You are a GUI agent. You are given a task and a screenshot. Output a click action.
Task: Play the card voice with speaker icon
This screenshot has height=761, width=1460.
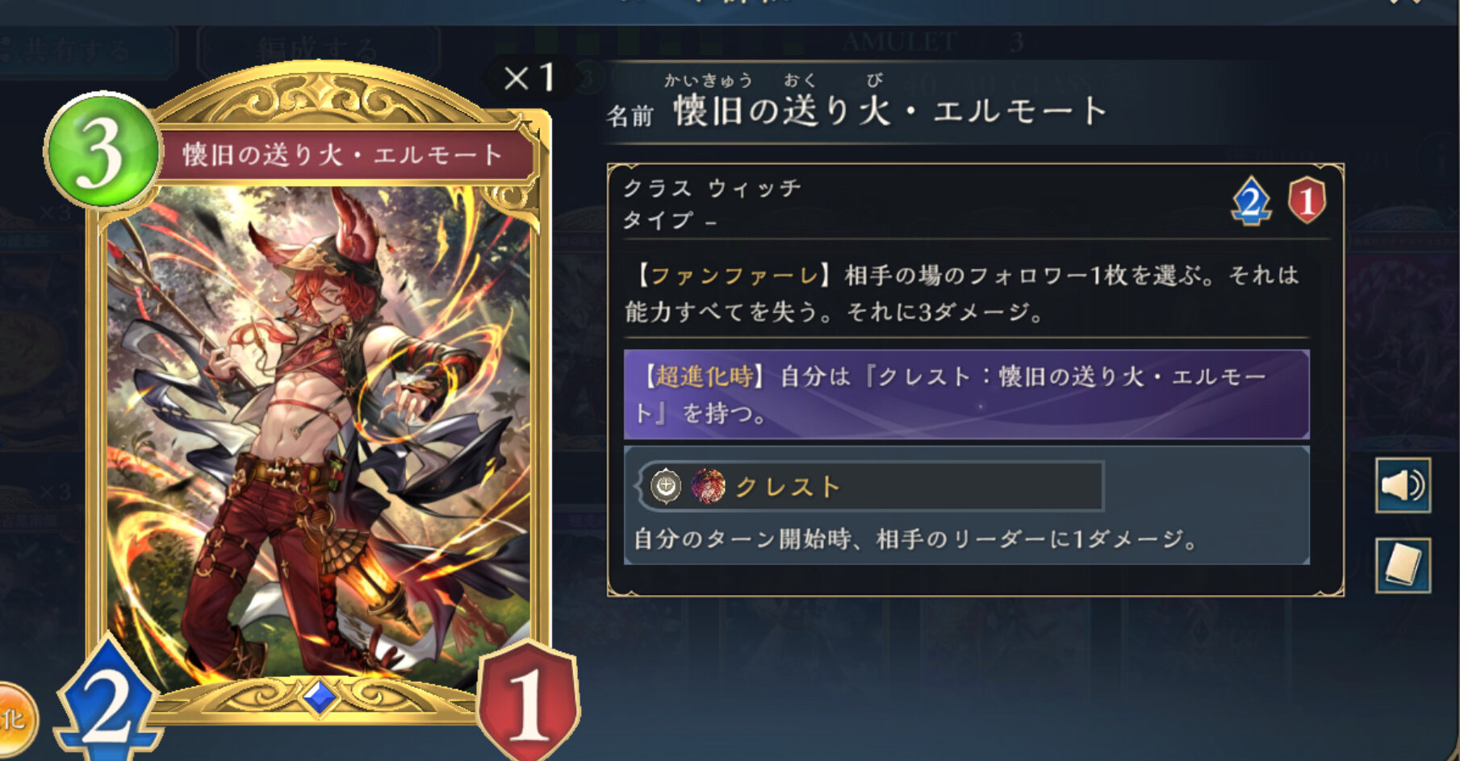(x=1403, y=485)
